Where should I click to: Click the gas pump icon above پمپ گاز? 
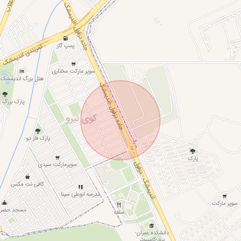point(65,38)
